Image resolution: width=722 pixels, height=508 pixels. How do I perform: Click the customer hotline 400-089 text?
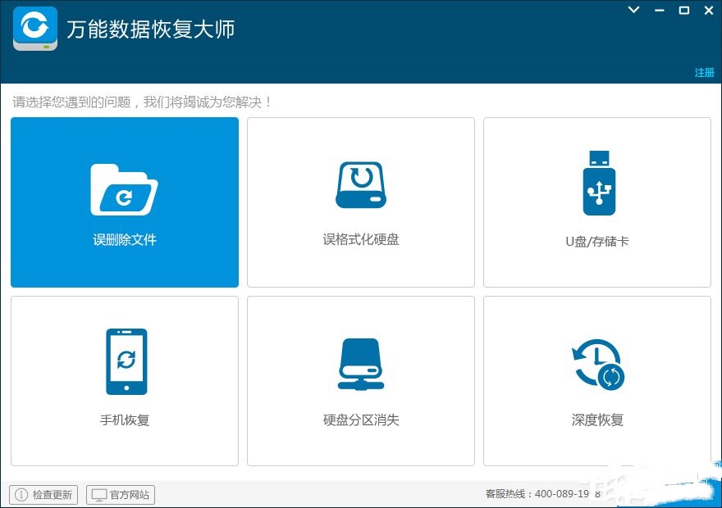click(x=543, y=494)
